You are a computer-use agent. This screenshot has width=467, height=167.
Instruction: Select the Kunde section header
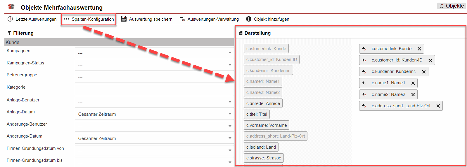point(119,42)
